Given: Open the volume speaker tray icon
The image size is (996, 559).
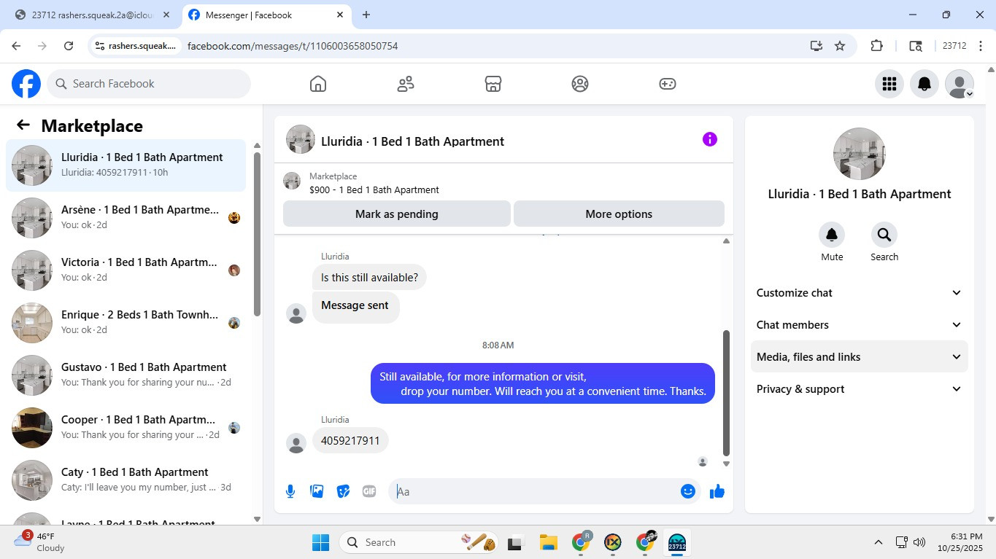Looking at the screenshot, I should pyautogui.click(x=919, y=542).
